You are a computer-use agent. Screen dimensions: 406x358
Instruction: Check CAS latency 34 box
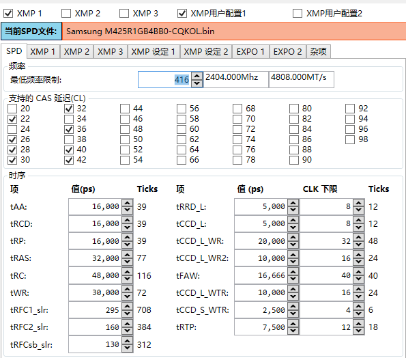coord(69,119)
